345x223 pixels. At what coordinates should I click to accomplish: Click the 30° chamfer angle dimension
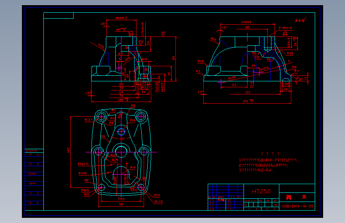[x=301, y=79]
